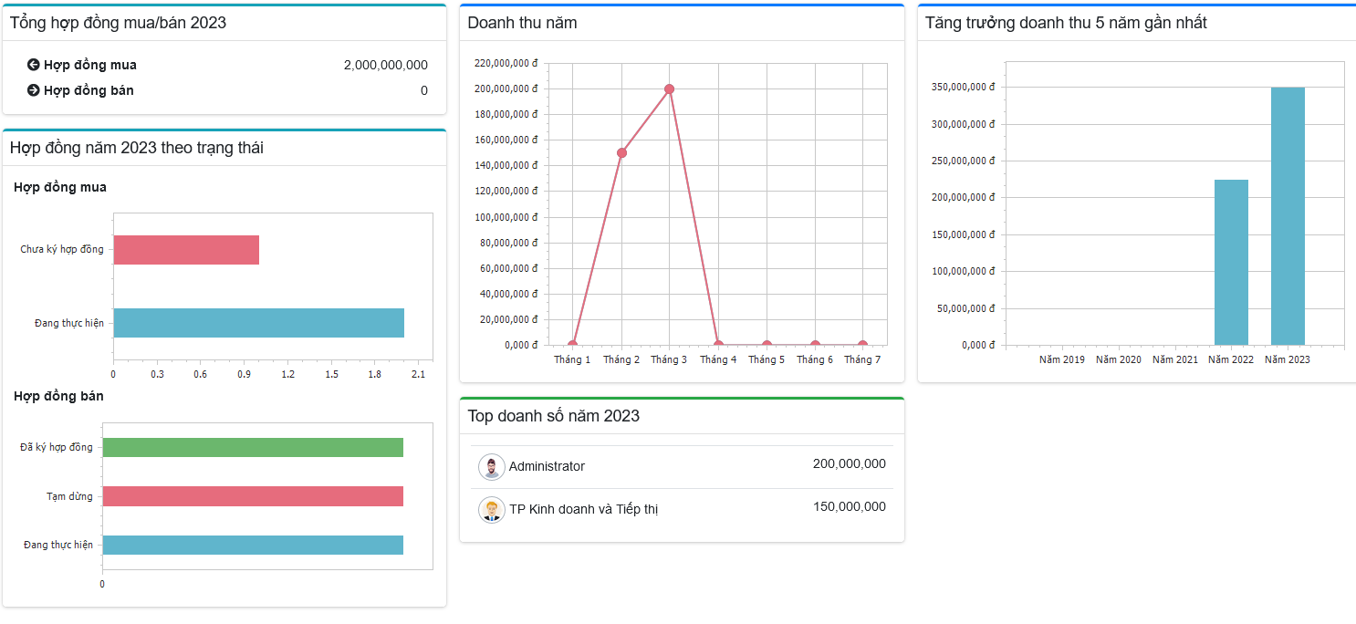
Task: Click the Tạm dừng axis label
Action: 69,496
